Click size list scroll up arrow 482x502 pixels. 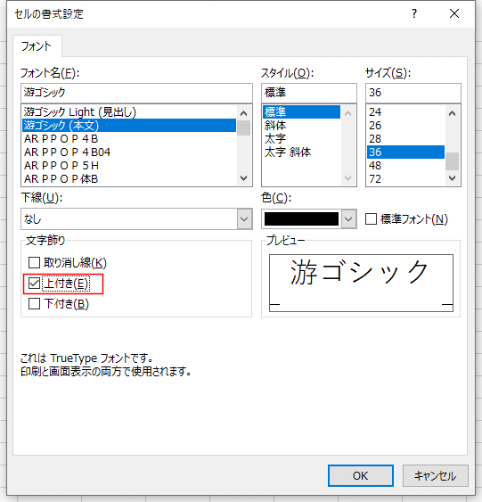pos(452,113)
